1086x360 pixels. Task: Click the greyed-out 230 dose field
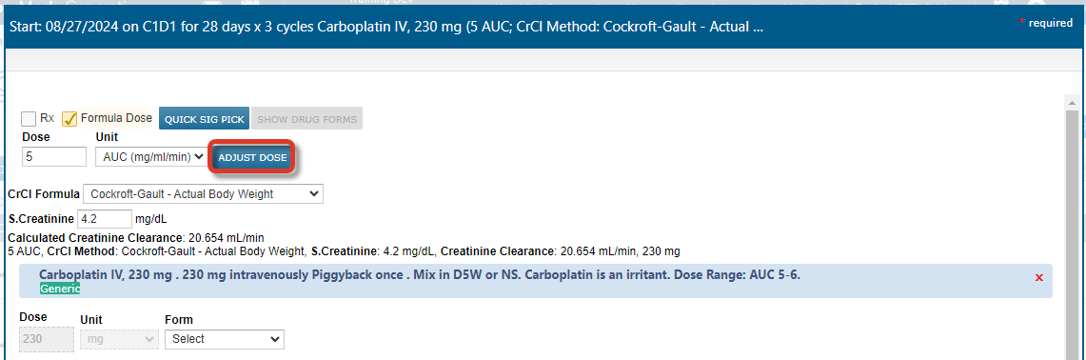[46, 338]
